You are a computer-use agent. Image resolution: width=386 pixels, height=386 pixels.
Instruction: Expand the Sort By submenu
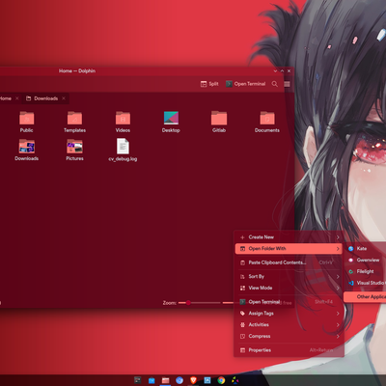tap(289, 276)
